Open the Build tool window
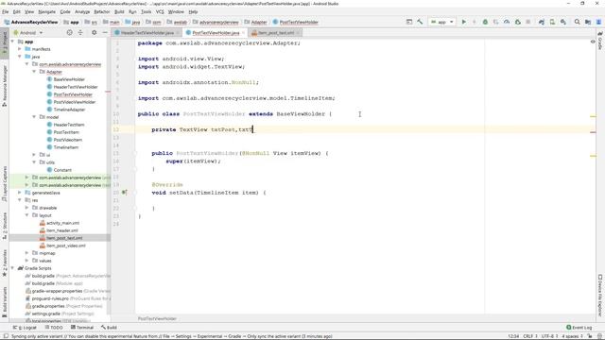The image size is (605, 340). 110,328
